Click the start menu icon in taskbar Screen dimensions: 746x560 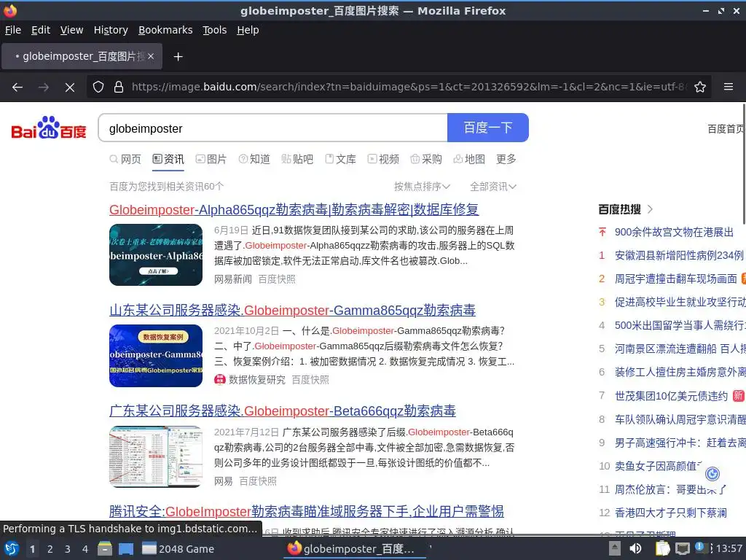(11, 548)
